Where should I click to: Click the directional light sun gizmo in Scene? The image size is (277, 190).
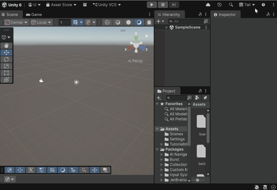tap(76, 82)
